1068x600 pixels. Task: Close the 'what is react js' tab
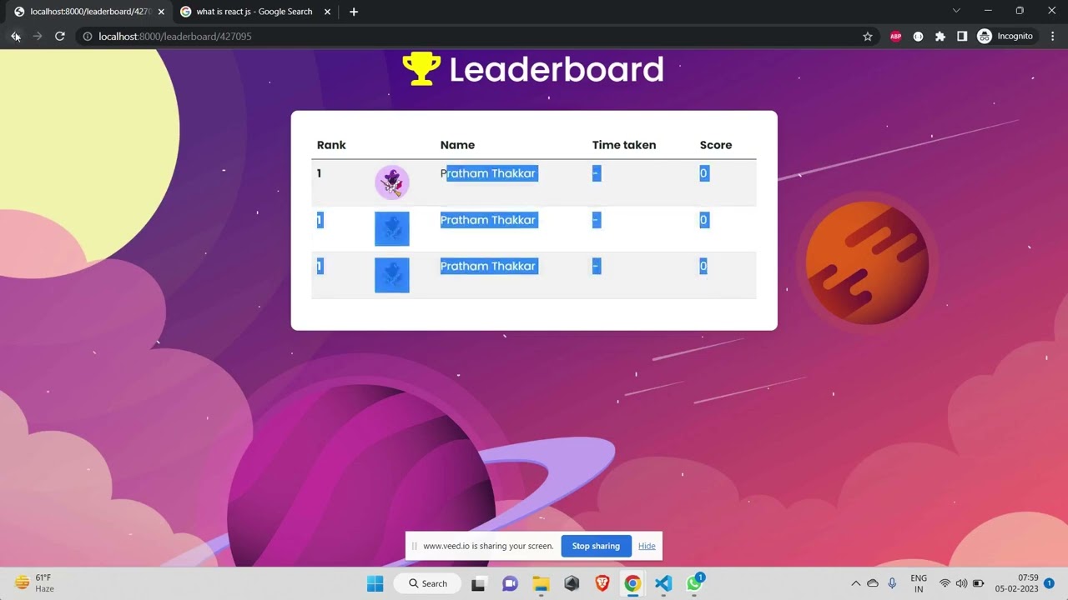pos(327,12)
